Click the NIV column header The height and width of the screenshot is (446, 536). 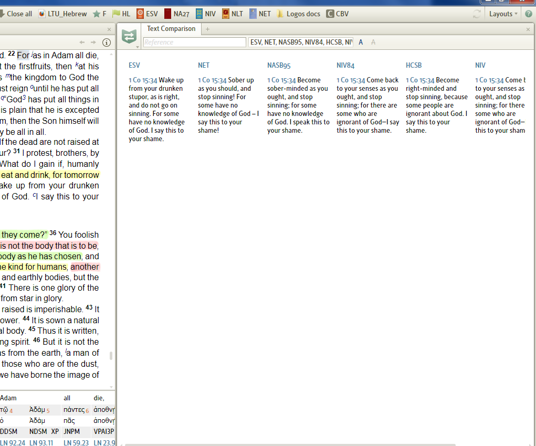tap(480, 65)
